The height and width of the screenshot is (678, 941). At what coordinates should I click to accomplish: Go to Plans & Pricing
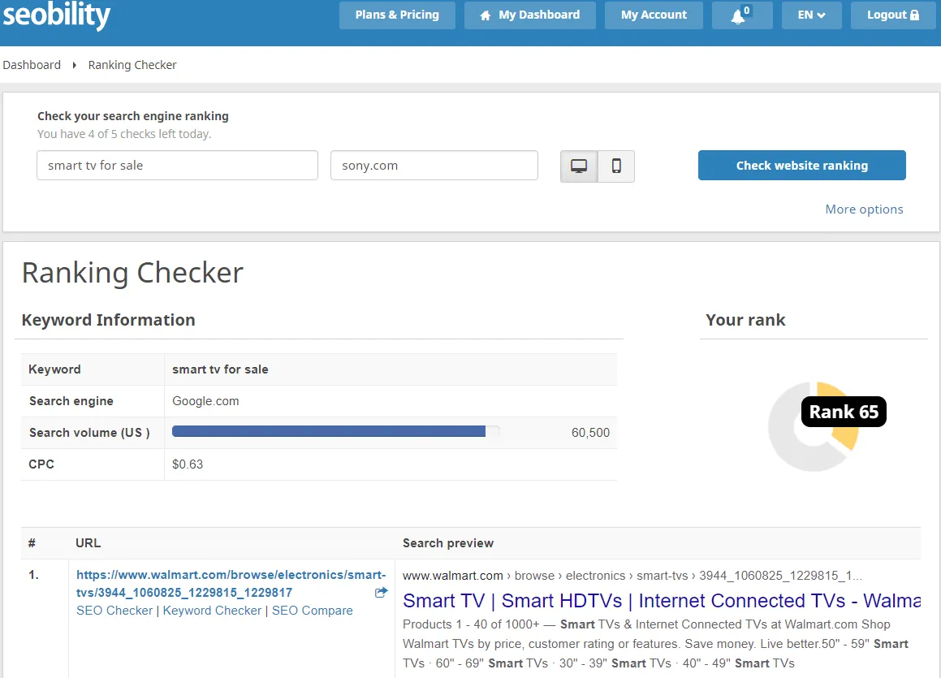pyautogui.click(x=397, y=15)
